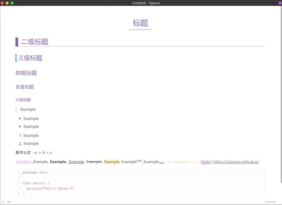Click the 二级标题 second-level heading
282x205 pixels.
pos(35,42)
